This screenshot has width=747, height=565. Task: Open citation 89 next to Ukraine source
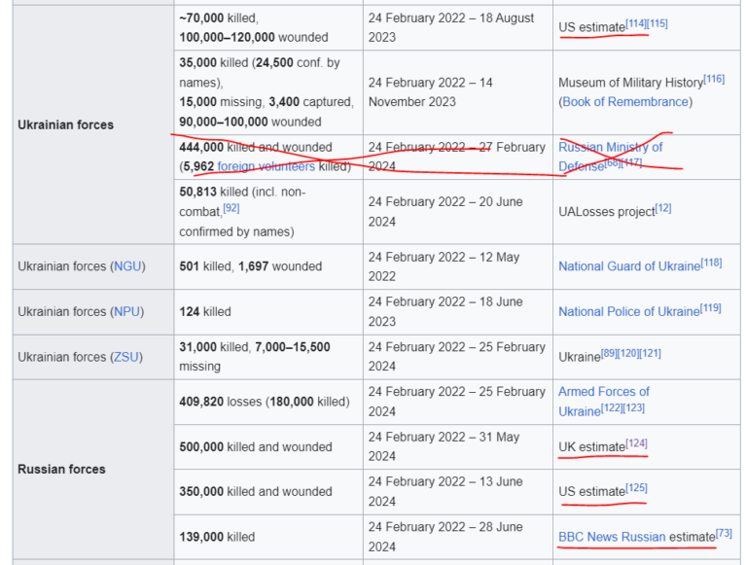608,353
